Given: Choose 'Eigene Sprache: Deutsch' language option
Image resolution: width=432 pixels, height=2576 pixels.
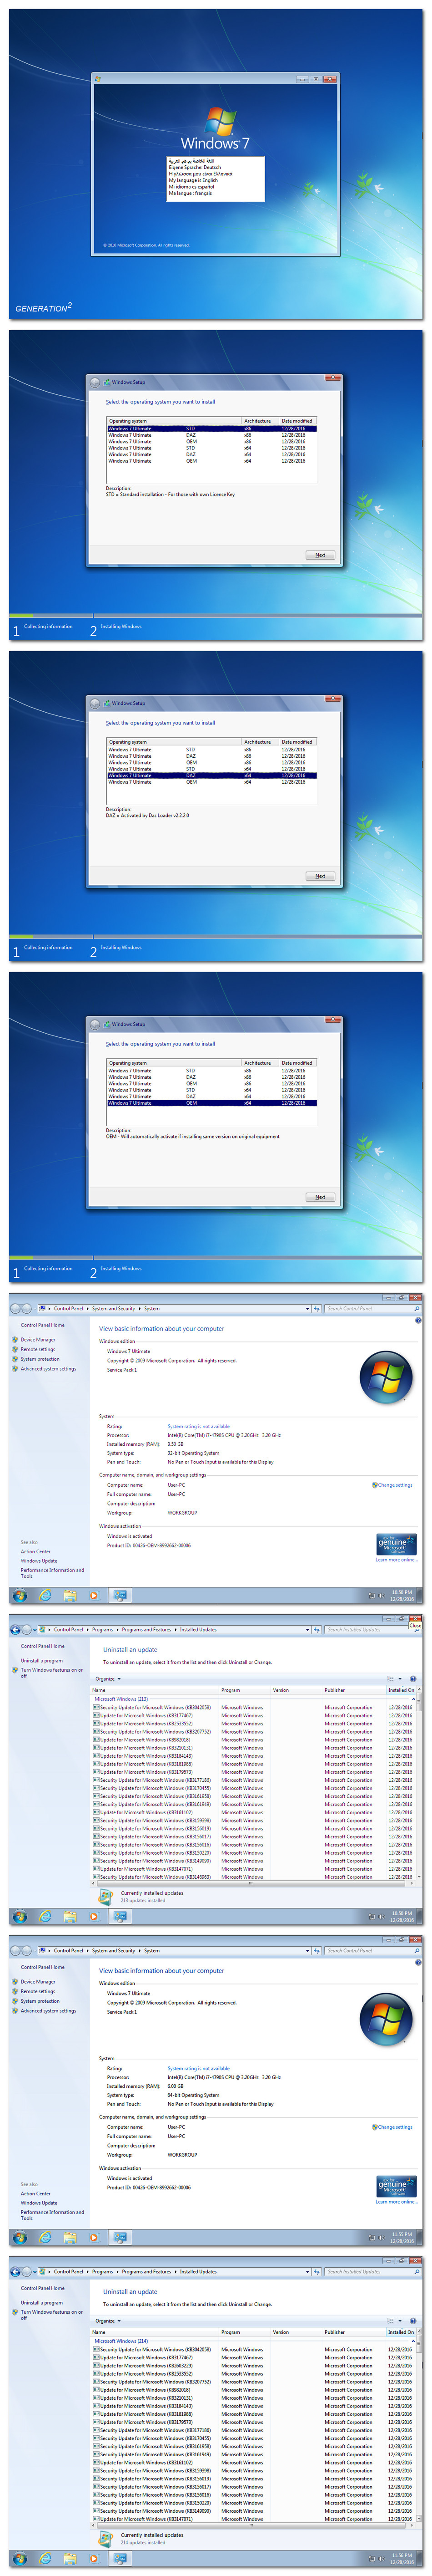Looking at the screenshot, I should (195, 167).
